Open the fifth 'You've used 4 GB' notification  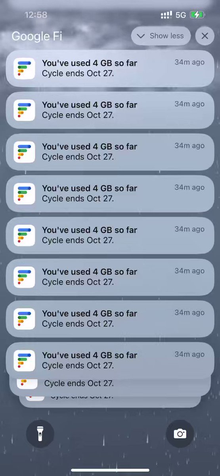(110, 235)
